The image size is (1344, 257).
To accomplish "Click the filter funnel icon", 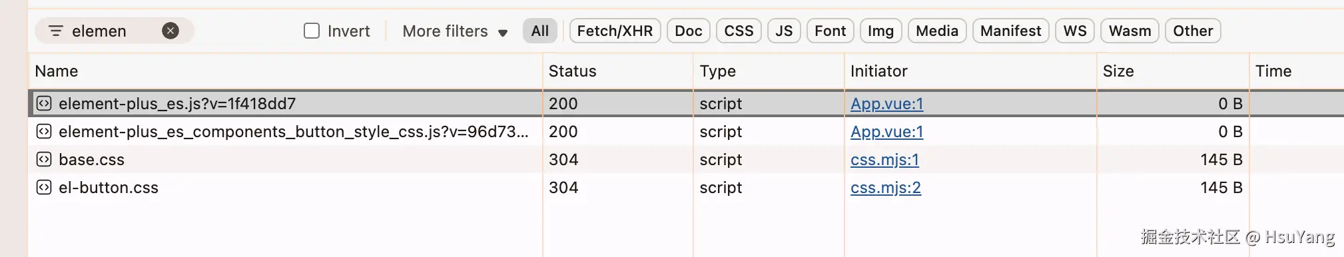I will 56,31.
